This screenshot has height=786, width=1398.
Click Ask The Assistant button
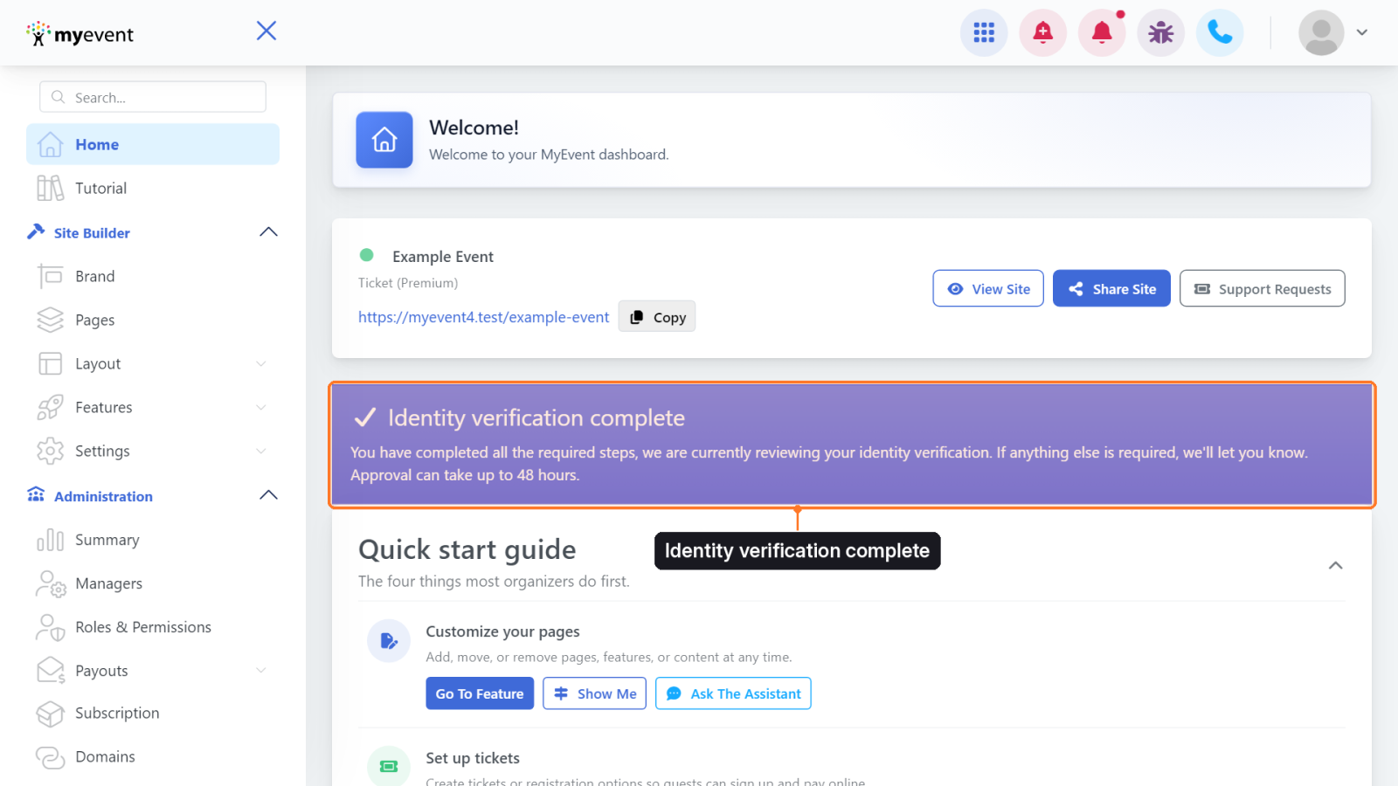point(733,693)
